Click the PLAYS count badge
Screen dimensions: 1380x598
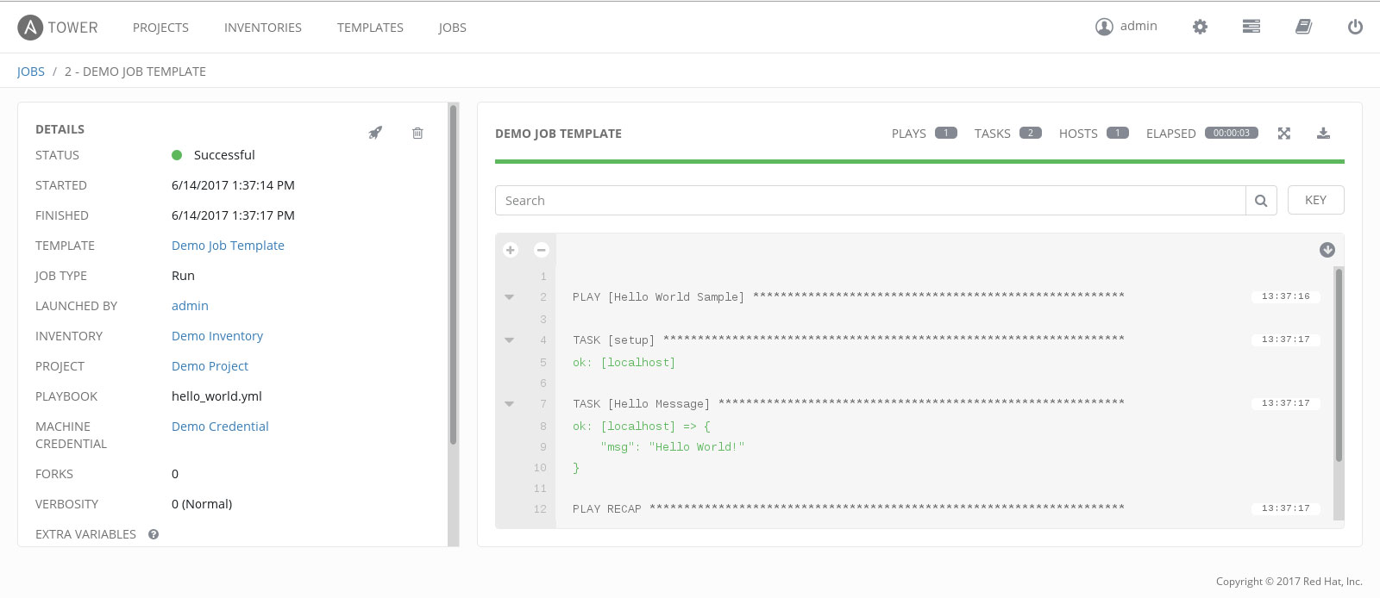point(946,133)
